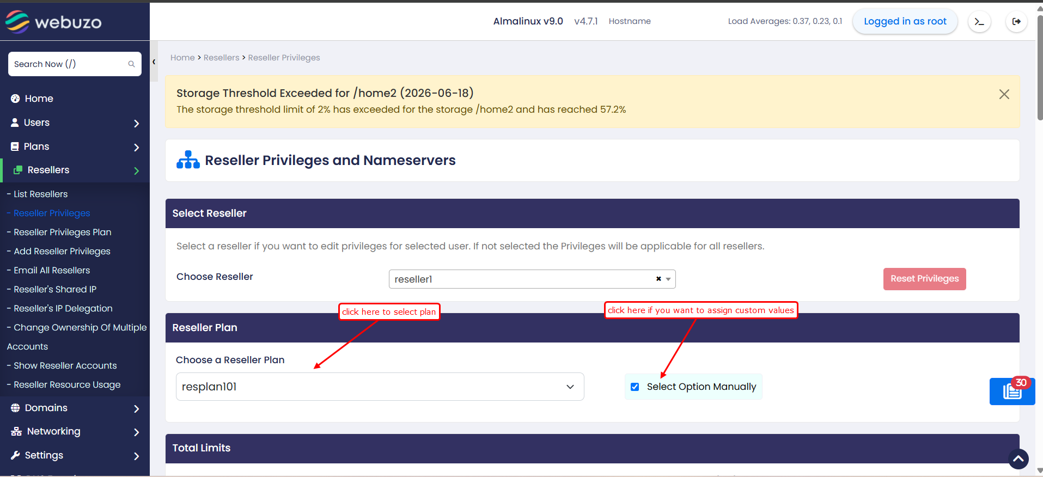The height and width of the screenshot is (477, 1043).
Task: Open the Choose Reseller dropdown arrow
Action: pos(668,279)
